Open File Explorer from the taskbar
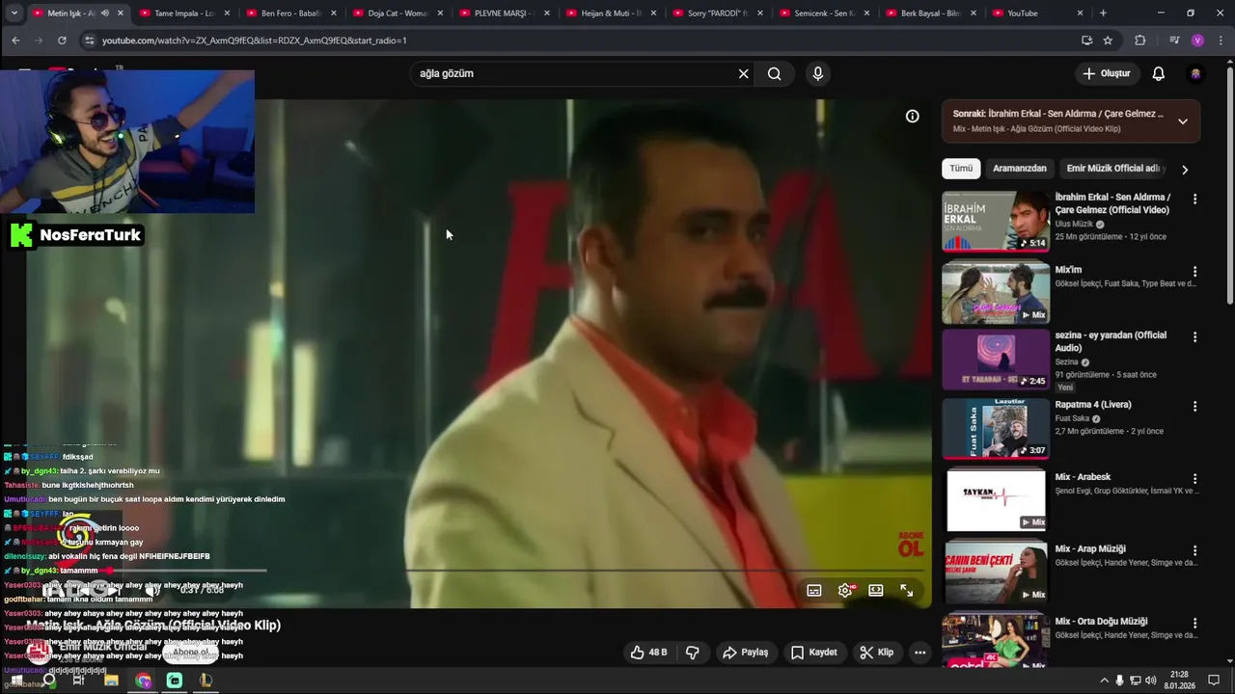The height and width of the screenshot is (694, 1235). click(111, 681)
